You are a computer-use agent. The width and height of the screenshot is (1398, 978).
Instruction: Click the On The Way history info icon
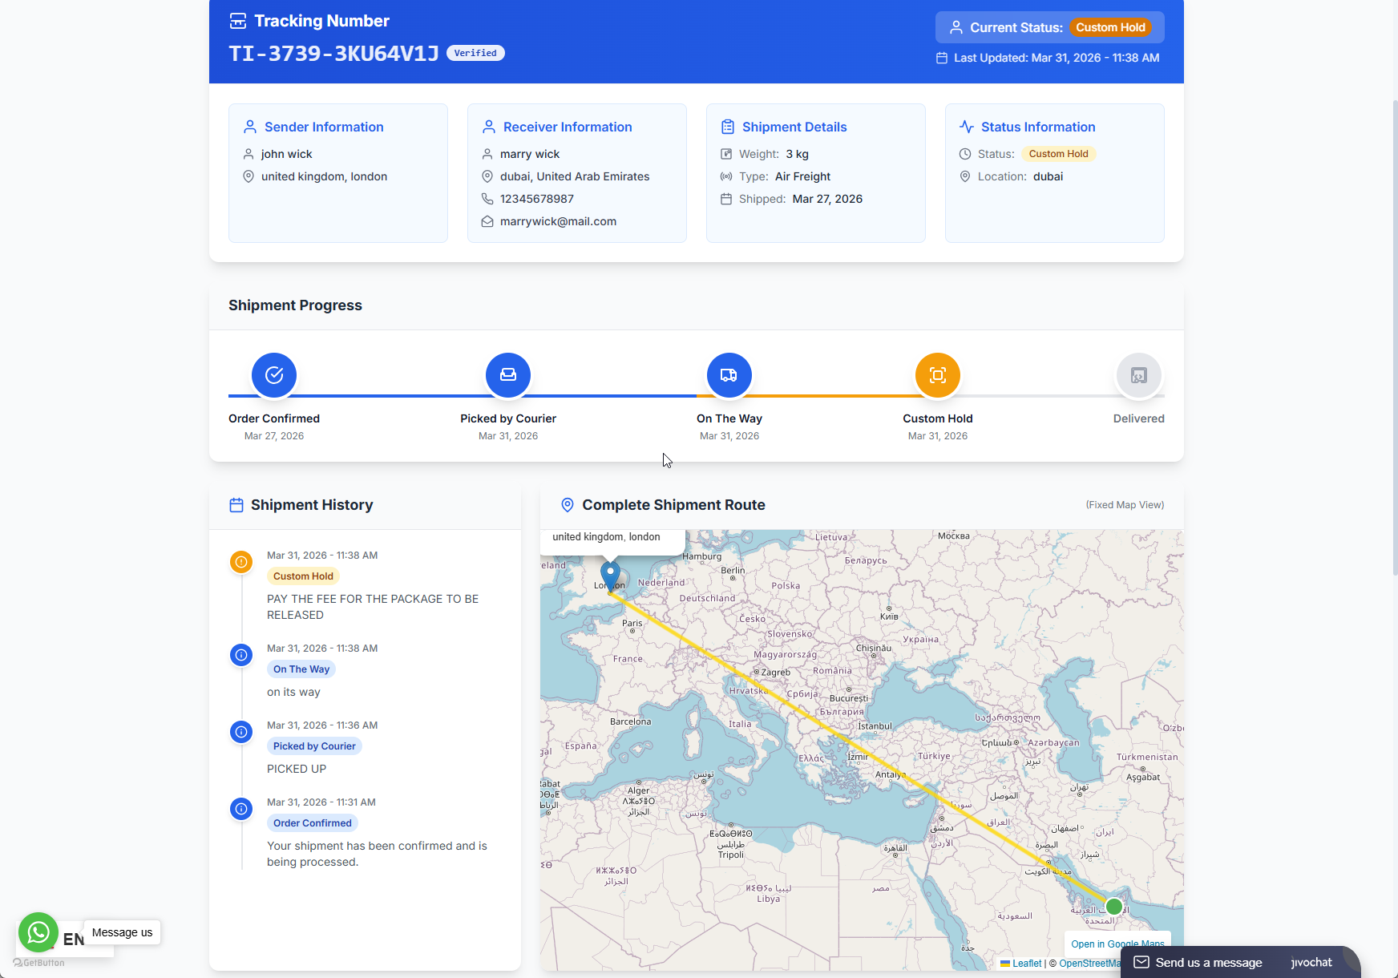pyautogui.click(x=241, y=655)
